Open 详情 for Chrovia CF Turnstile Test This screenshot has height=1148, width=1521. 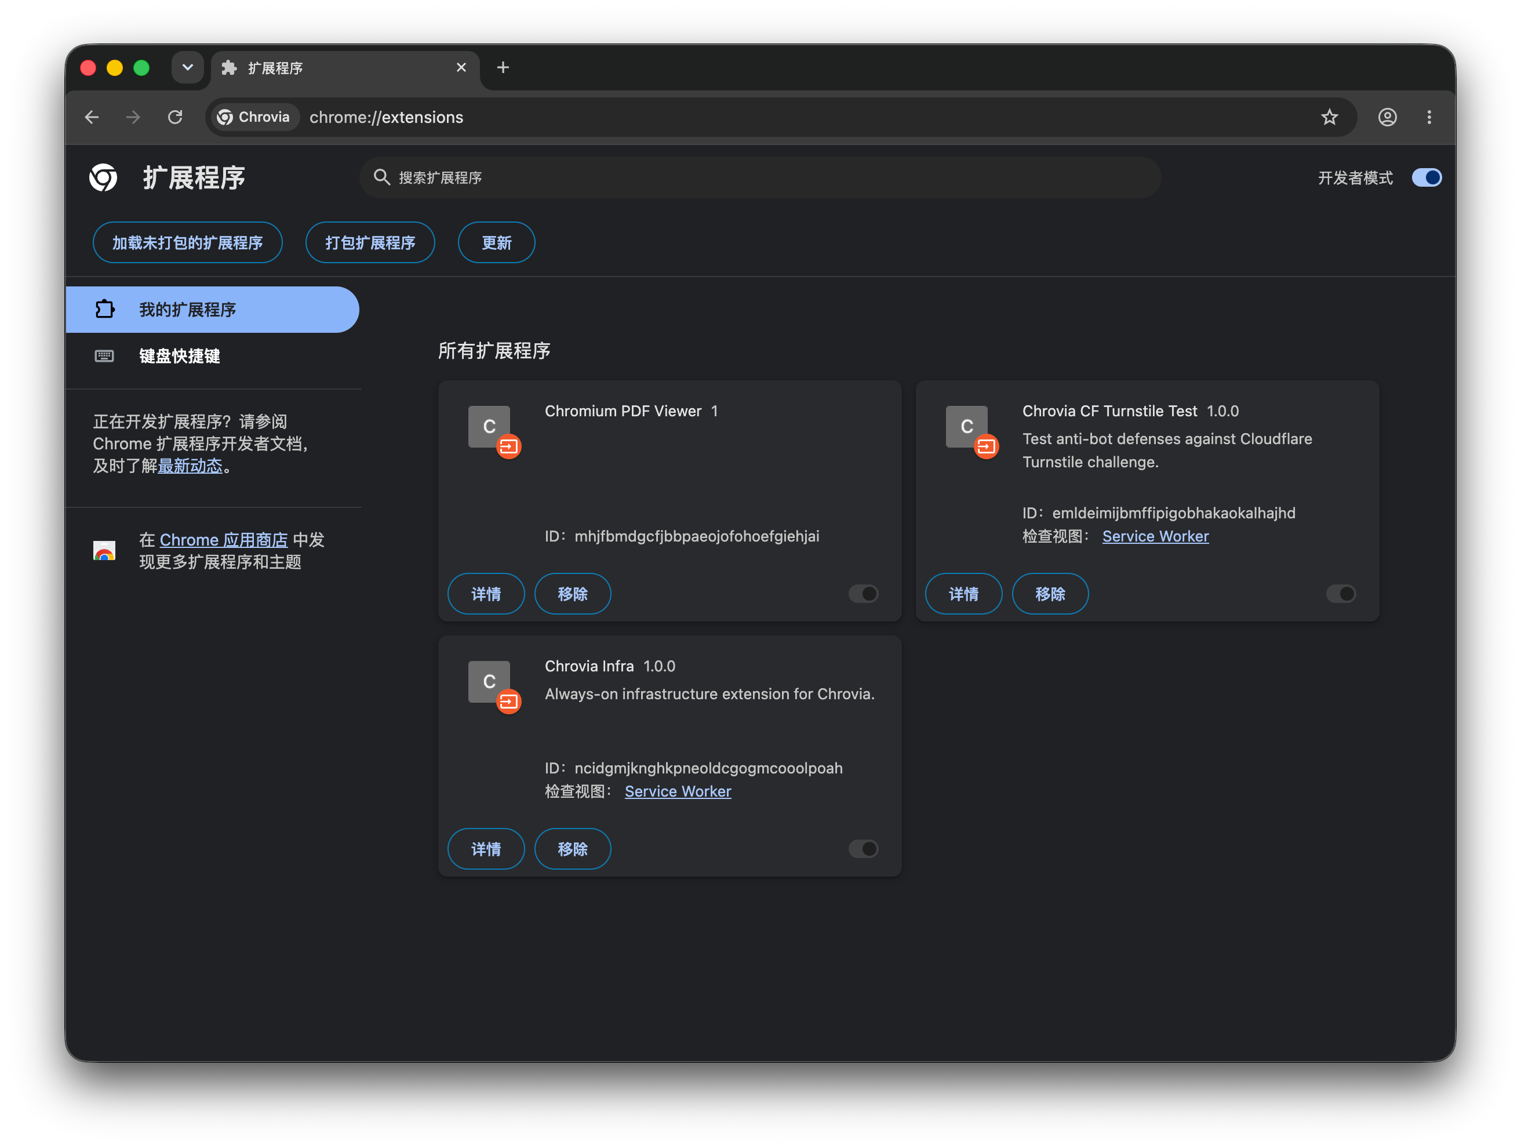963,594
